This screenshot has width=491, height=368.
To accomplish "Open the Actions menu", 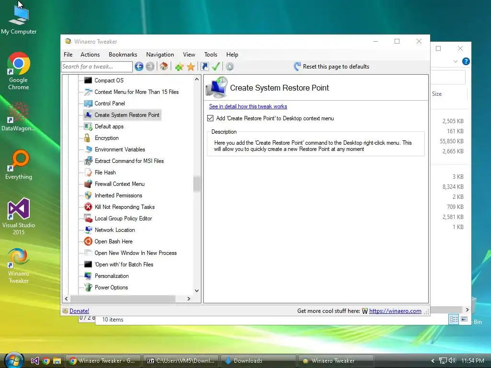I will [90, 55].
